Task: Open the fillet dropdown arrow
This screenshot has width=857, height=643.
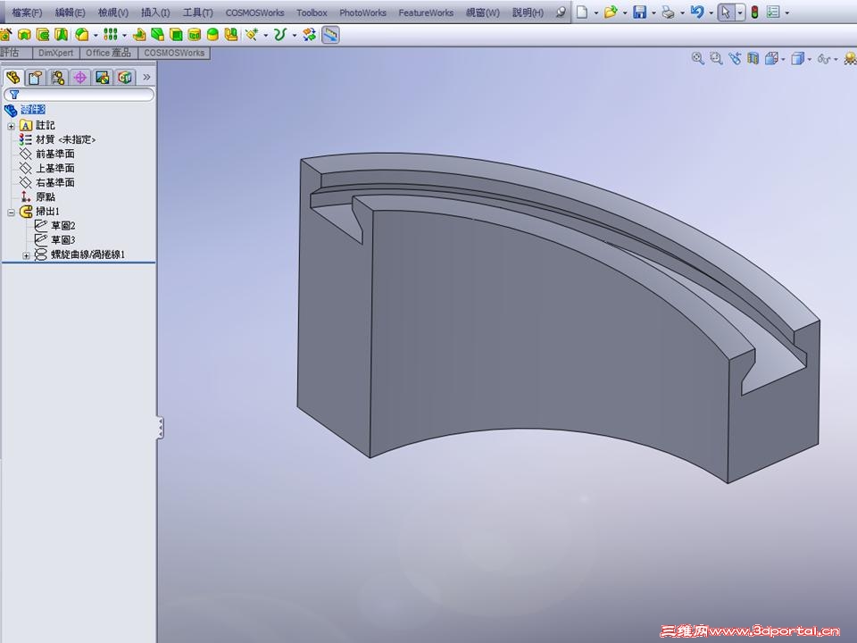Action: [96, 36]
